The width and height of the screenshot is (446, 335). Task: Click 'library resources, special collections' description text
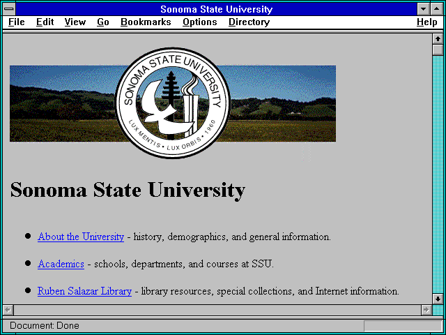tap(270, 291)
